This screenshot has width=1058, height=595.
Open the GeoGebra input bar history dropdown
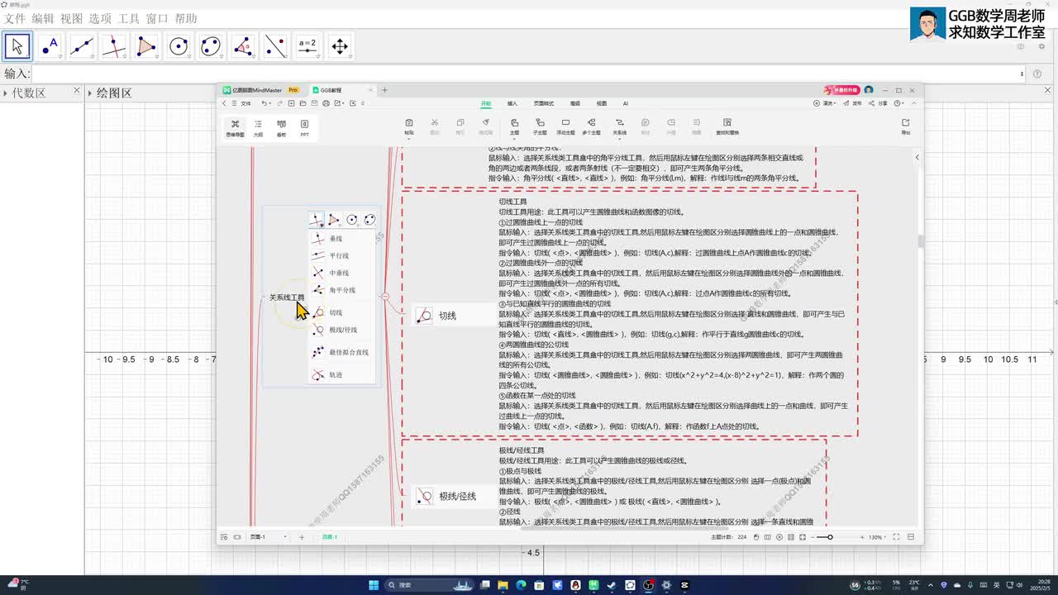[x=1022, y=74]
